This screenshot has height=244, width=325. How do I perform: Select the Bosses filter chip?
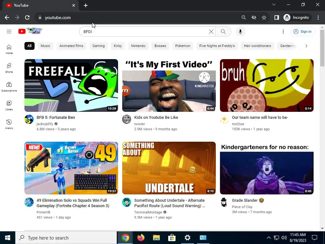coord(160,46)
